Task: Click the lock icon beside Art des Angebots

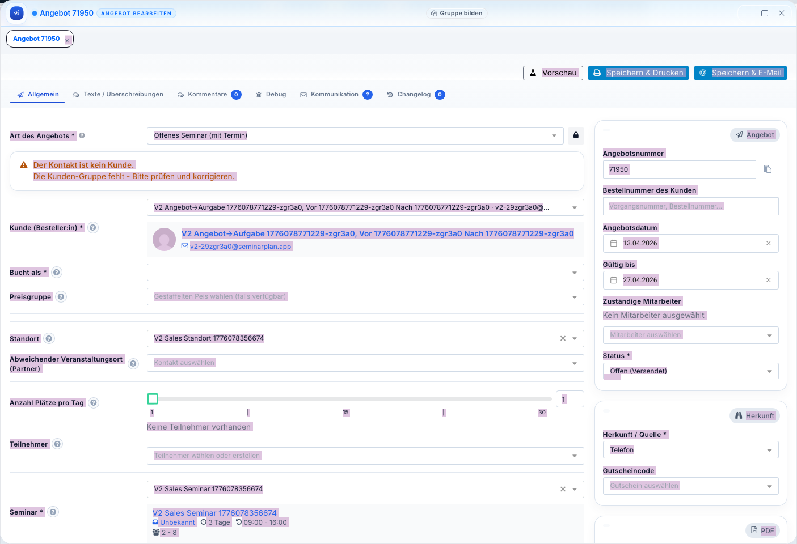Action: tap(576, 135)
